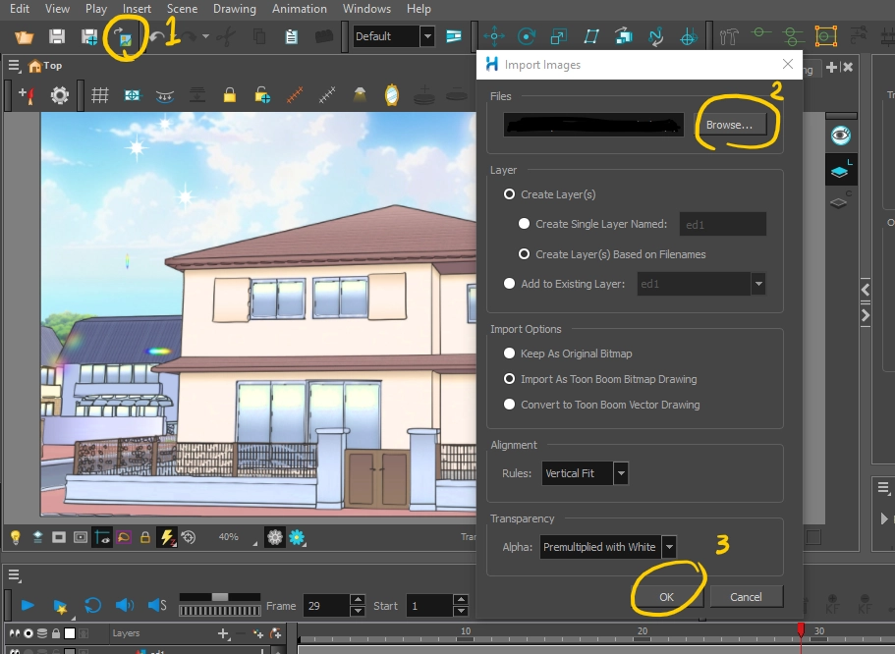Click the yellow padlock lock icon
895x654 pixels.
pyautogui.click(x=230, y=94)
